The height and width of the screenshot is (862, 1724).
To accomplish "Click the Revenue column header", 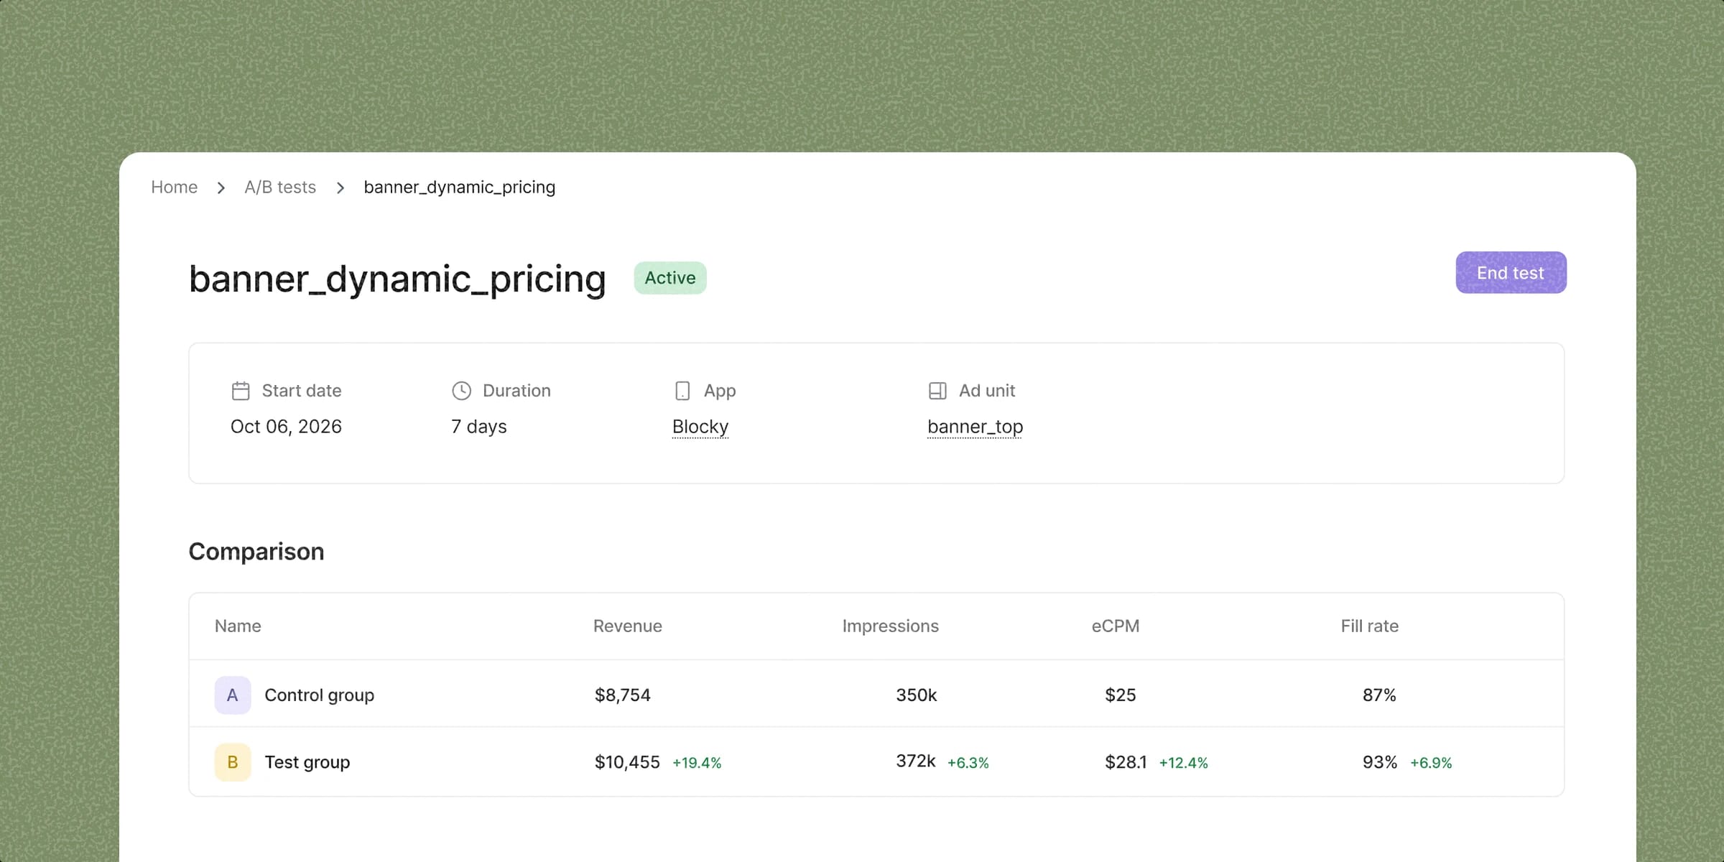I will pos(628,626).
